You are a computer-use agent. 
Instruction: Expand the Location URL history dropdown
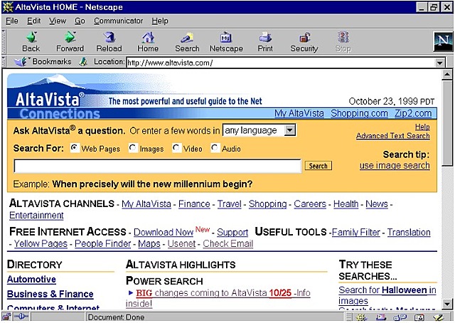(440, 63)
